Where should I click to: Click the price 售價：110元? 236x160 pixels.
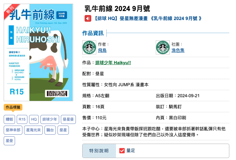click(94, 118)
